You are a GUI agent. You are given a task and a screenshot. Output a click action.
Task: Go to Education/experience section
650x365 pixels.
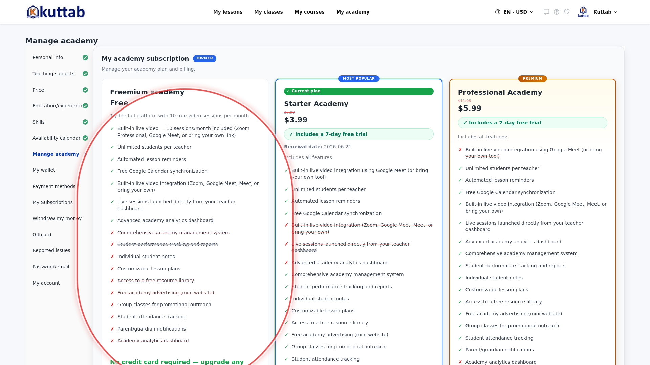coord(58,106)
